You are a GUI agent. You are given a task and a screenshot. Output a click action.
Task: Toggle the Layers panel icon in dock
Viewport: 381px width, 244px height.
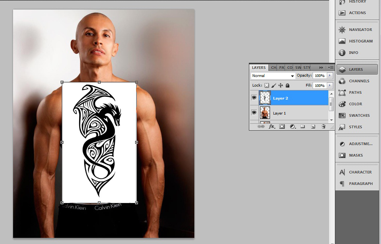click(x=342, y=70)
